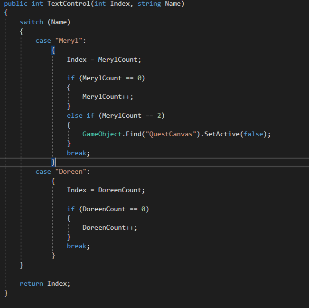This screenshot has height=308, width=309.
Task: Click MerylCount in the Index assignment
Action: [x=119, y=60]
